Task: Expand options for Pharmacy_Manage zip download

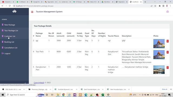Action: [50, 89]
